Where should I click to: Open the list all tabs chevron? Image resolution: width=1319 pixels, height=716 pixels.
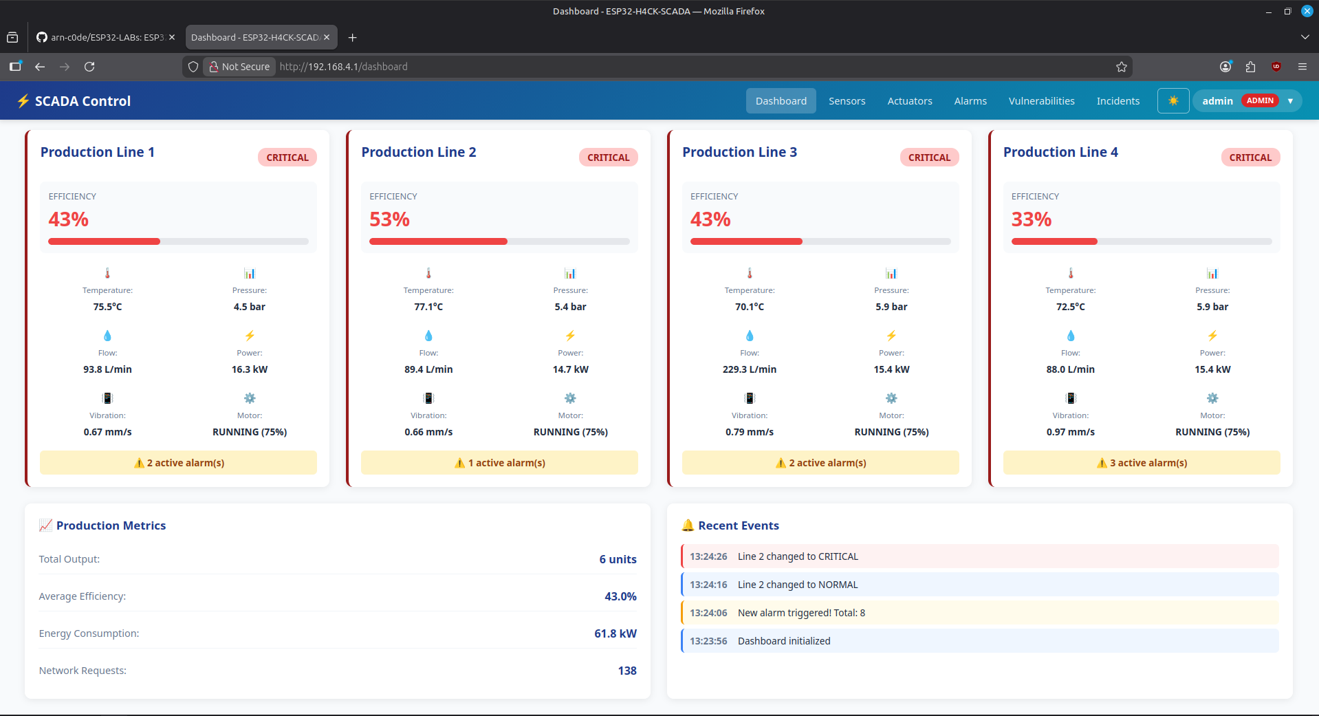[x=1305, y=38]
